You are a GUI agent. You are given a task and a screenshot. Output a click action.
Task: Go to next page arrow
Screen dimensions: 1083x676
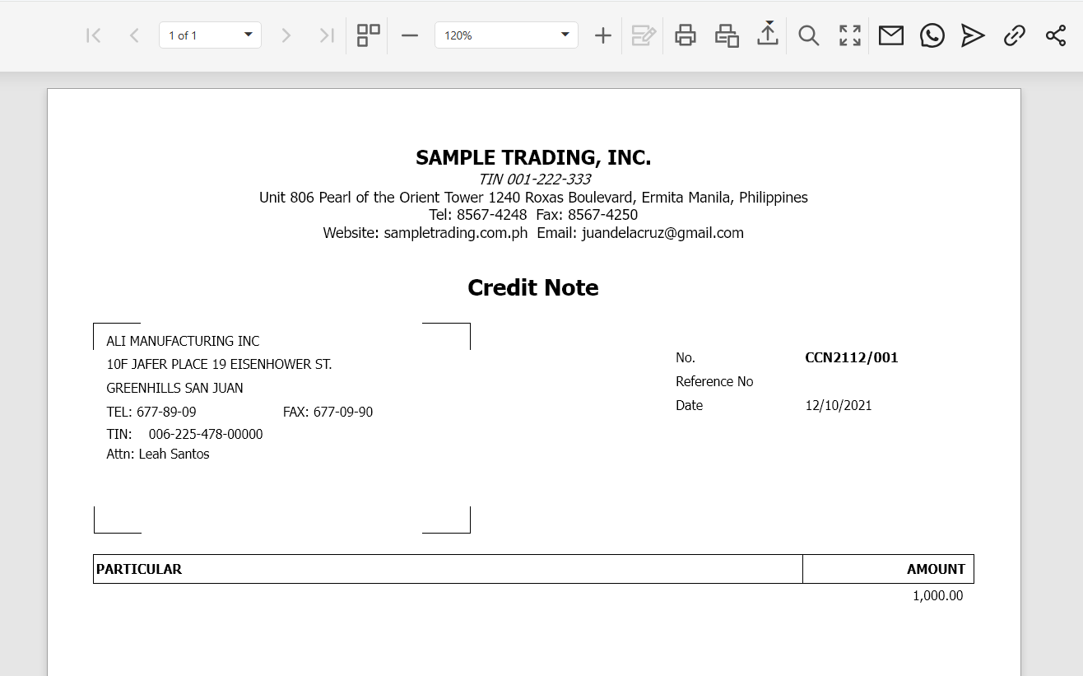tap(286, 35)
